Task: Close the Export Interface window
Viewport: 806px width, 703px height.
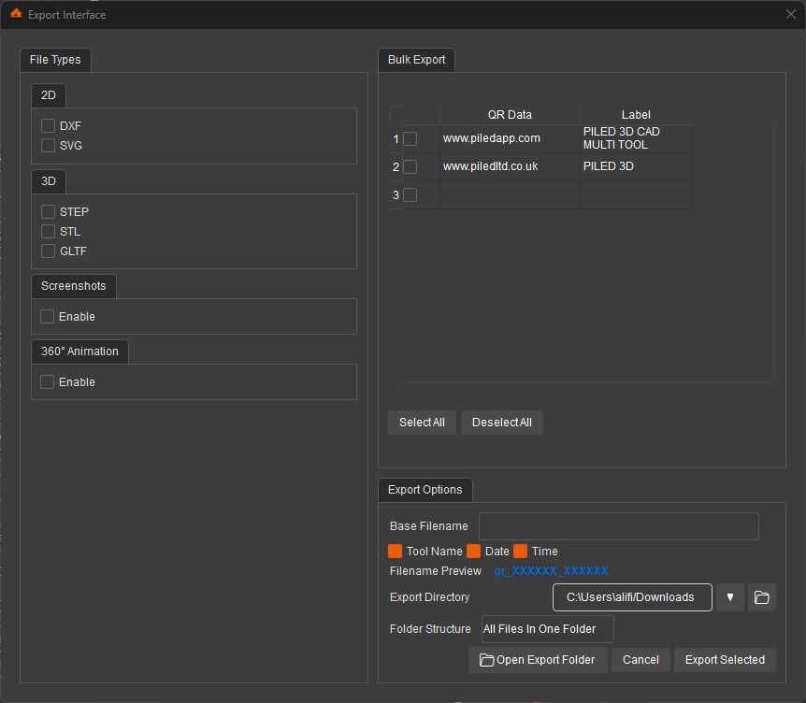Action: (790, 14)
